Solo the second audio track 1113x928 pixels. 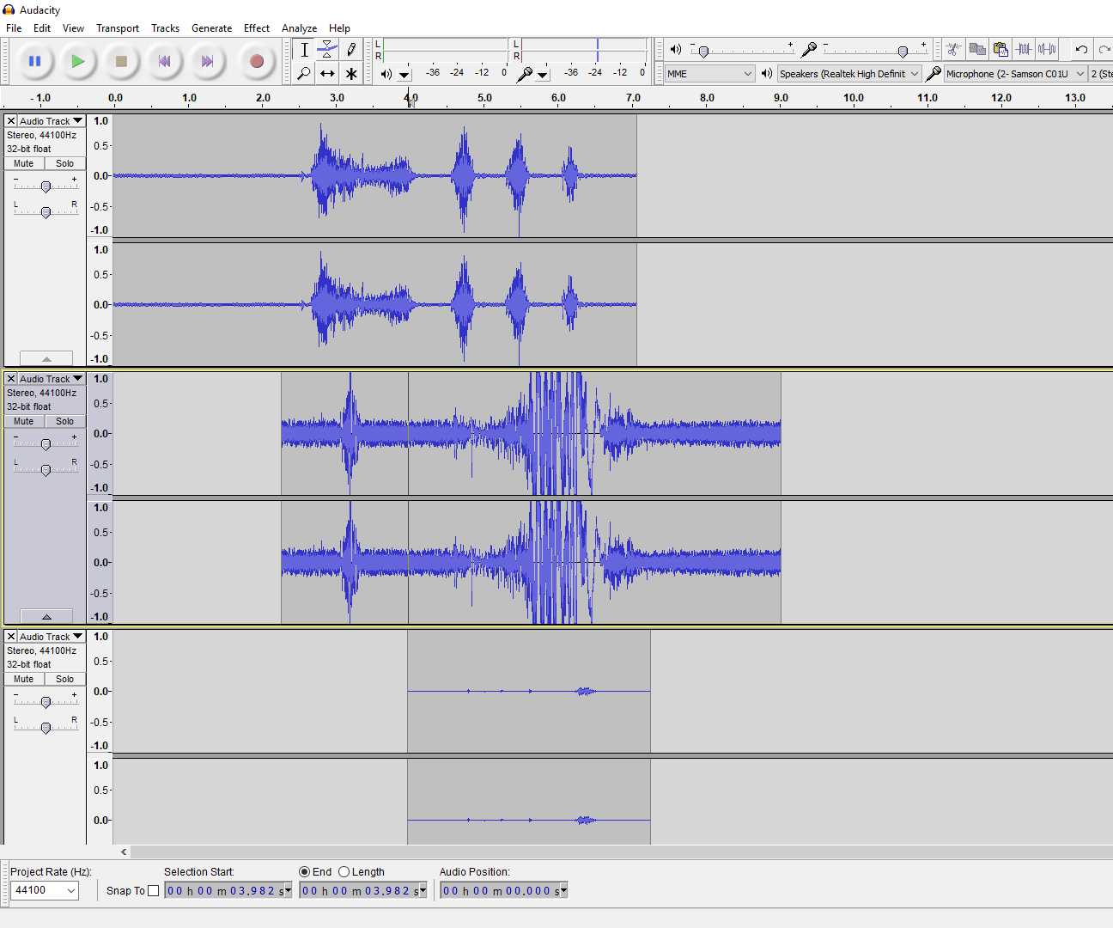[x=64, y=421]
